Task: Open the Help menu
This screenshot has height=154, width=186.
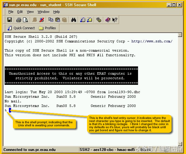Action: point(57,12)
